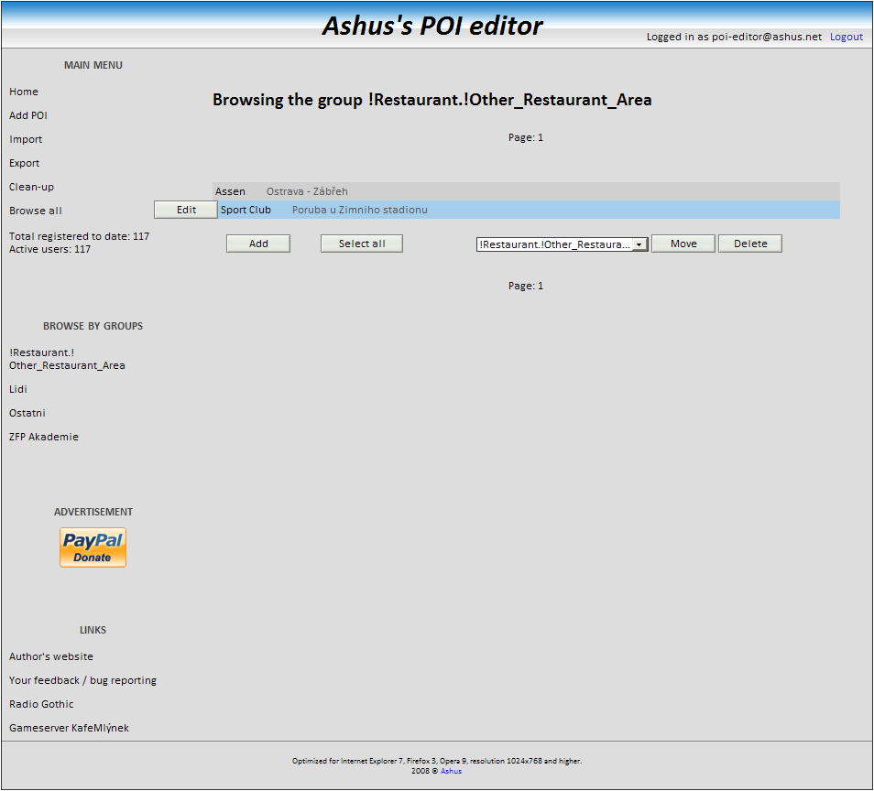Image resolution: width=874 pixels, height=791 pixels.
Task: Browse the Ostatni group
Action: [x=27, y=413]
